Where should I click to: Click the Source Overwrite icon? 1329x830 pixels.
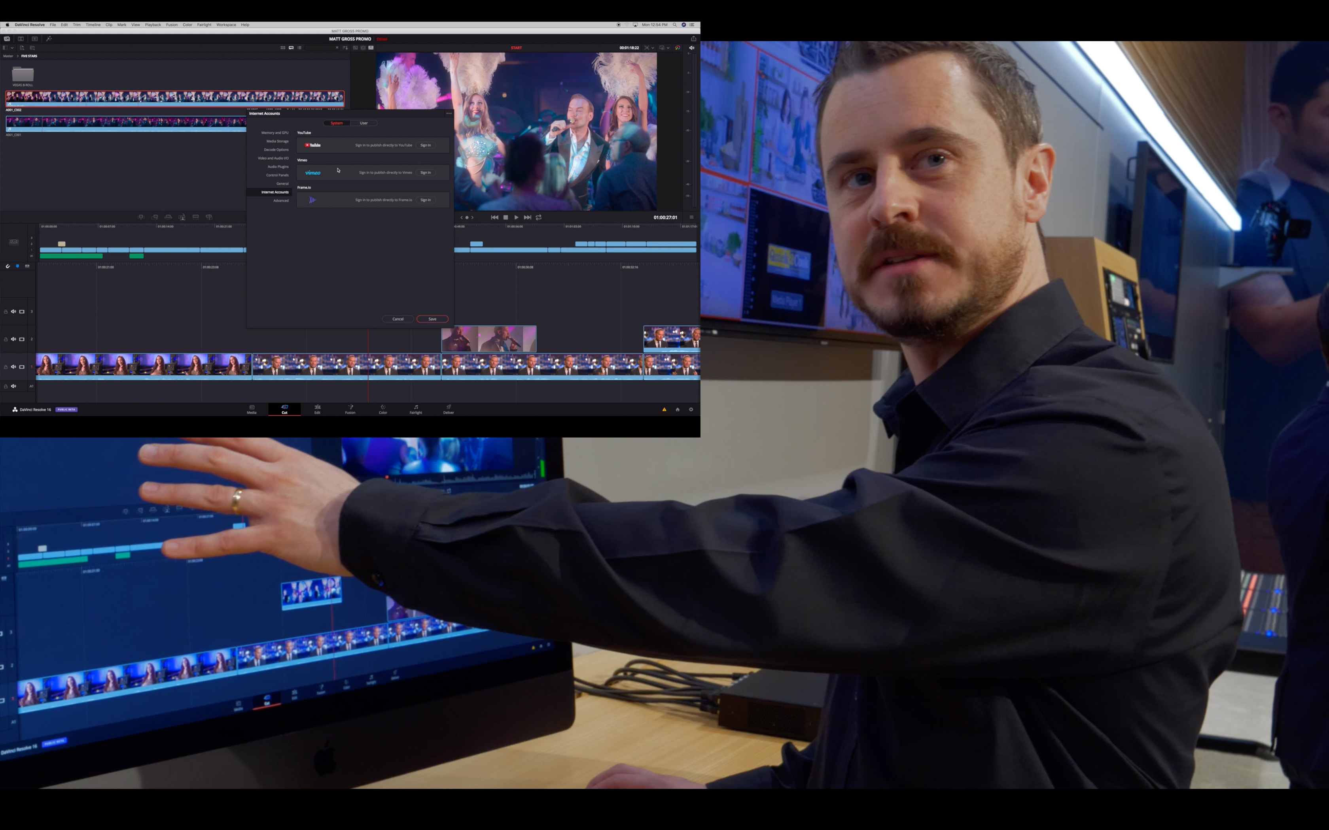tap(209, 217)
